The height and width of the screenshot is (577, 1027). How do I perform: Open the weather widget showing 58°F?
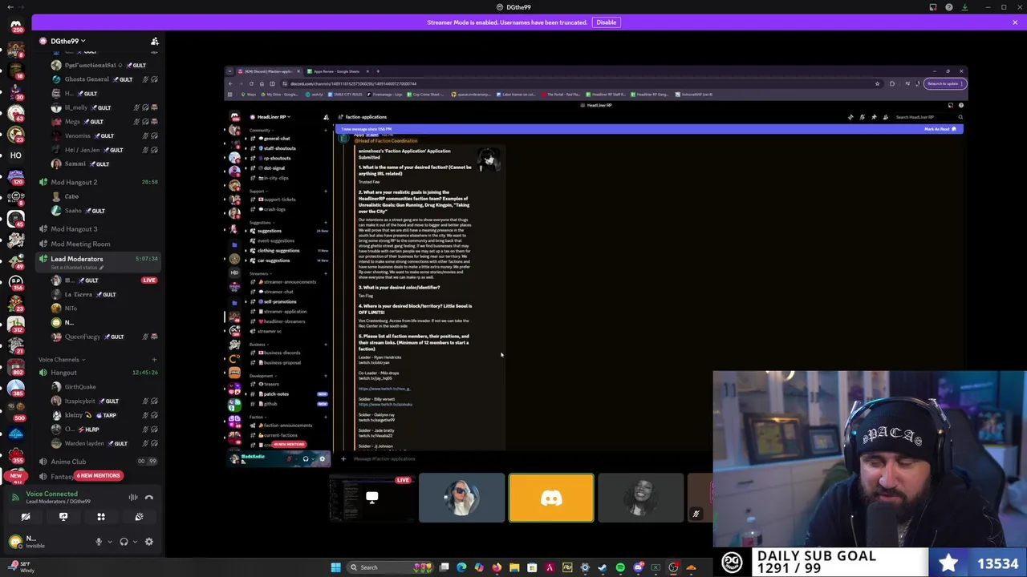coord(22,567)
